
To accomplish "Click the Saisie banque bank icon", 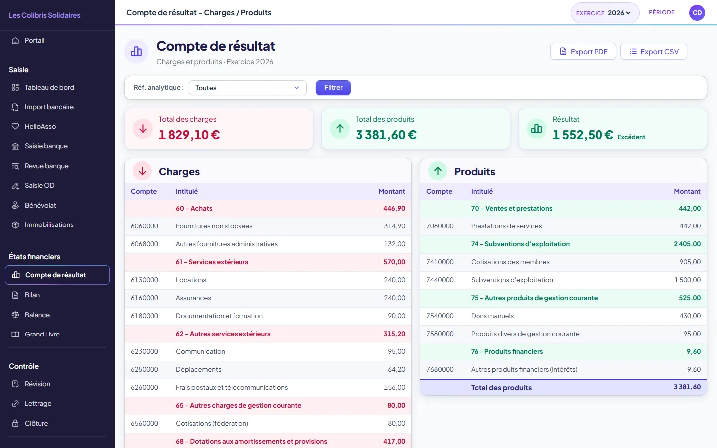I will (x=15, y=146).
